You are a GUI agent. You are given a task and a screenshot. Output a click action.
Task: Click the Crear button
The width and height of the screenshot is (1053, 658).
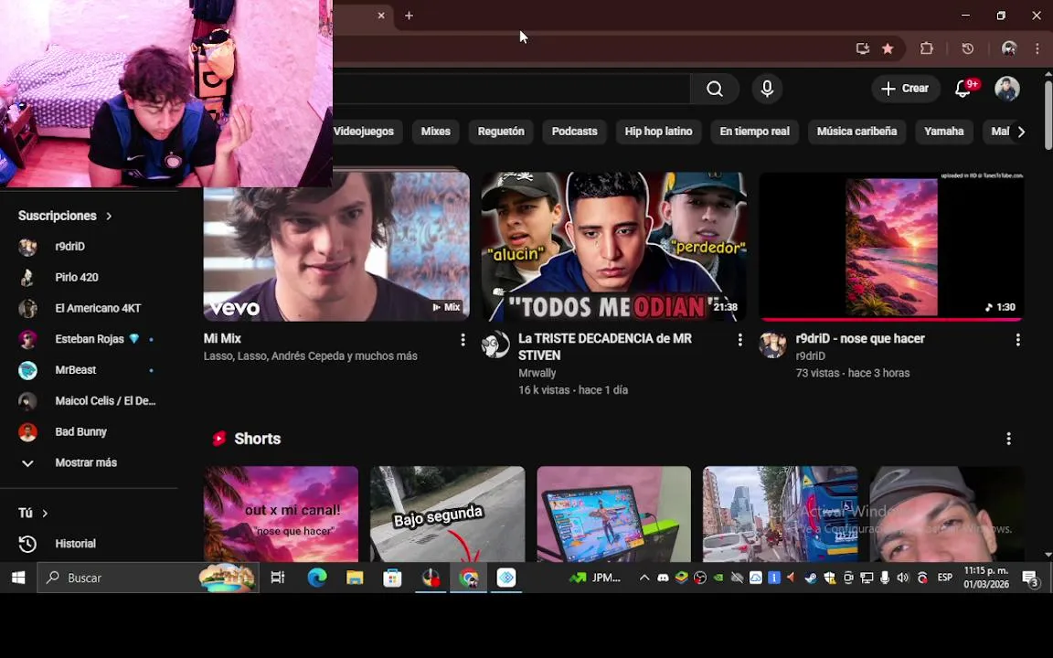(905, 89)
